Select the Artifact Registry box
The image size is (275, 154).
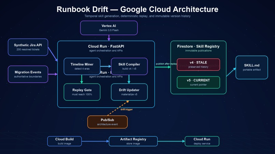point(133,141)
